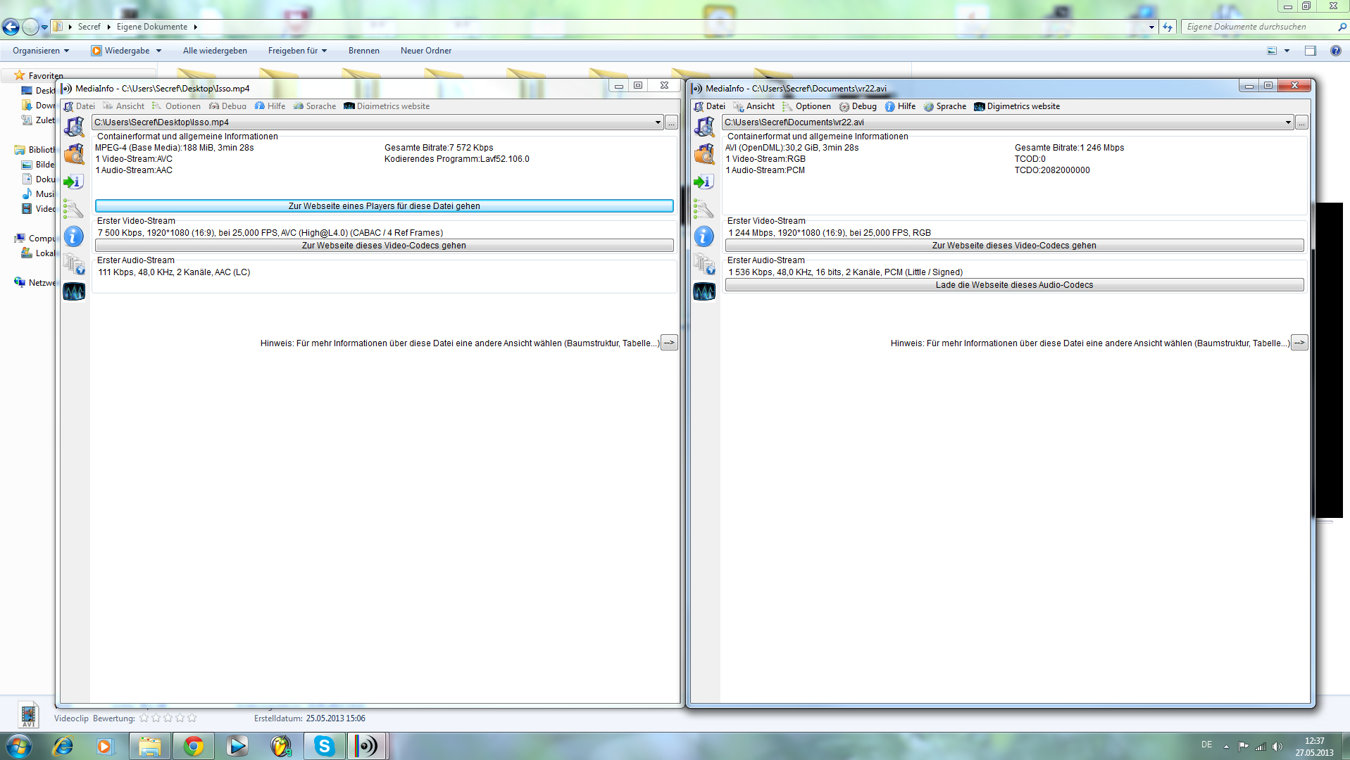Click the open file icon in Isso.mp4 window

click(74, 127)
